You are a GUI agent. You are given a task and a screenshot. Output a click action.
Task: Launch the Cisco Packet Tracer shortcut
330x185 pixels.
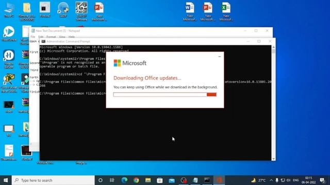coord(9,83)
